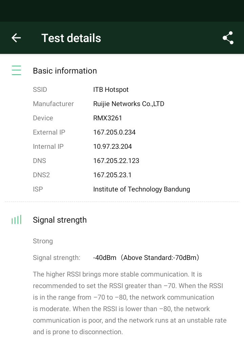Click the Signal strength bars icon
This screenshot has height=345, width=244.
pos(16,220)
